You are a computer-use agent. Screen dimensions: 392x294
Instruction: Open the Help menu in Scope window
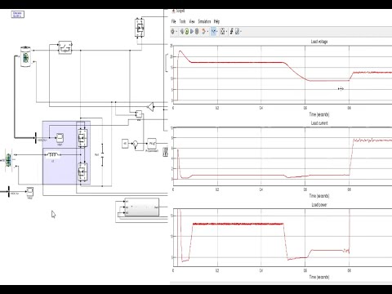coord(216,21)
